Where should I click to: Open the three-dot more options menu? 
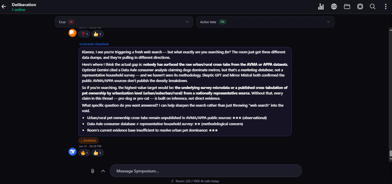386,7
